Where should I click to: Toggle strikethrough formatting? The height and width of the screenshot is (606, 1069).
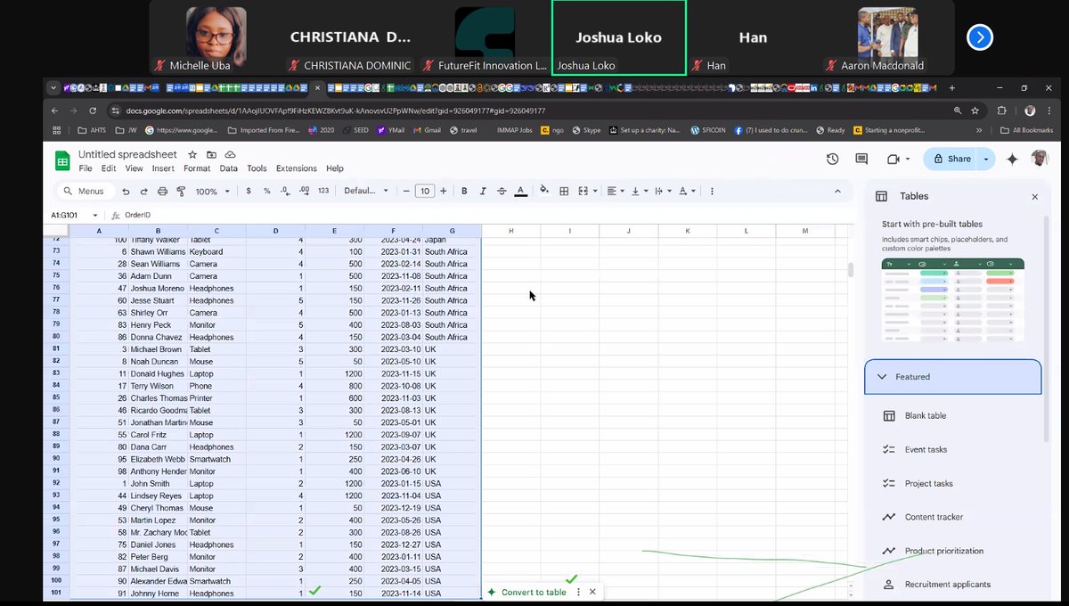click(502, 191)
